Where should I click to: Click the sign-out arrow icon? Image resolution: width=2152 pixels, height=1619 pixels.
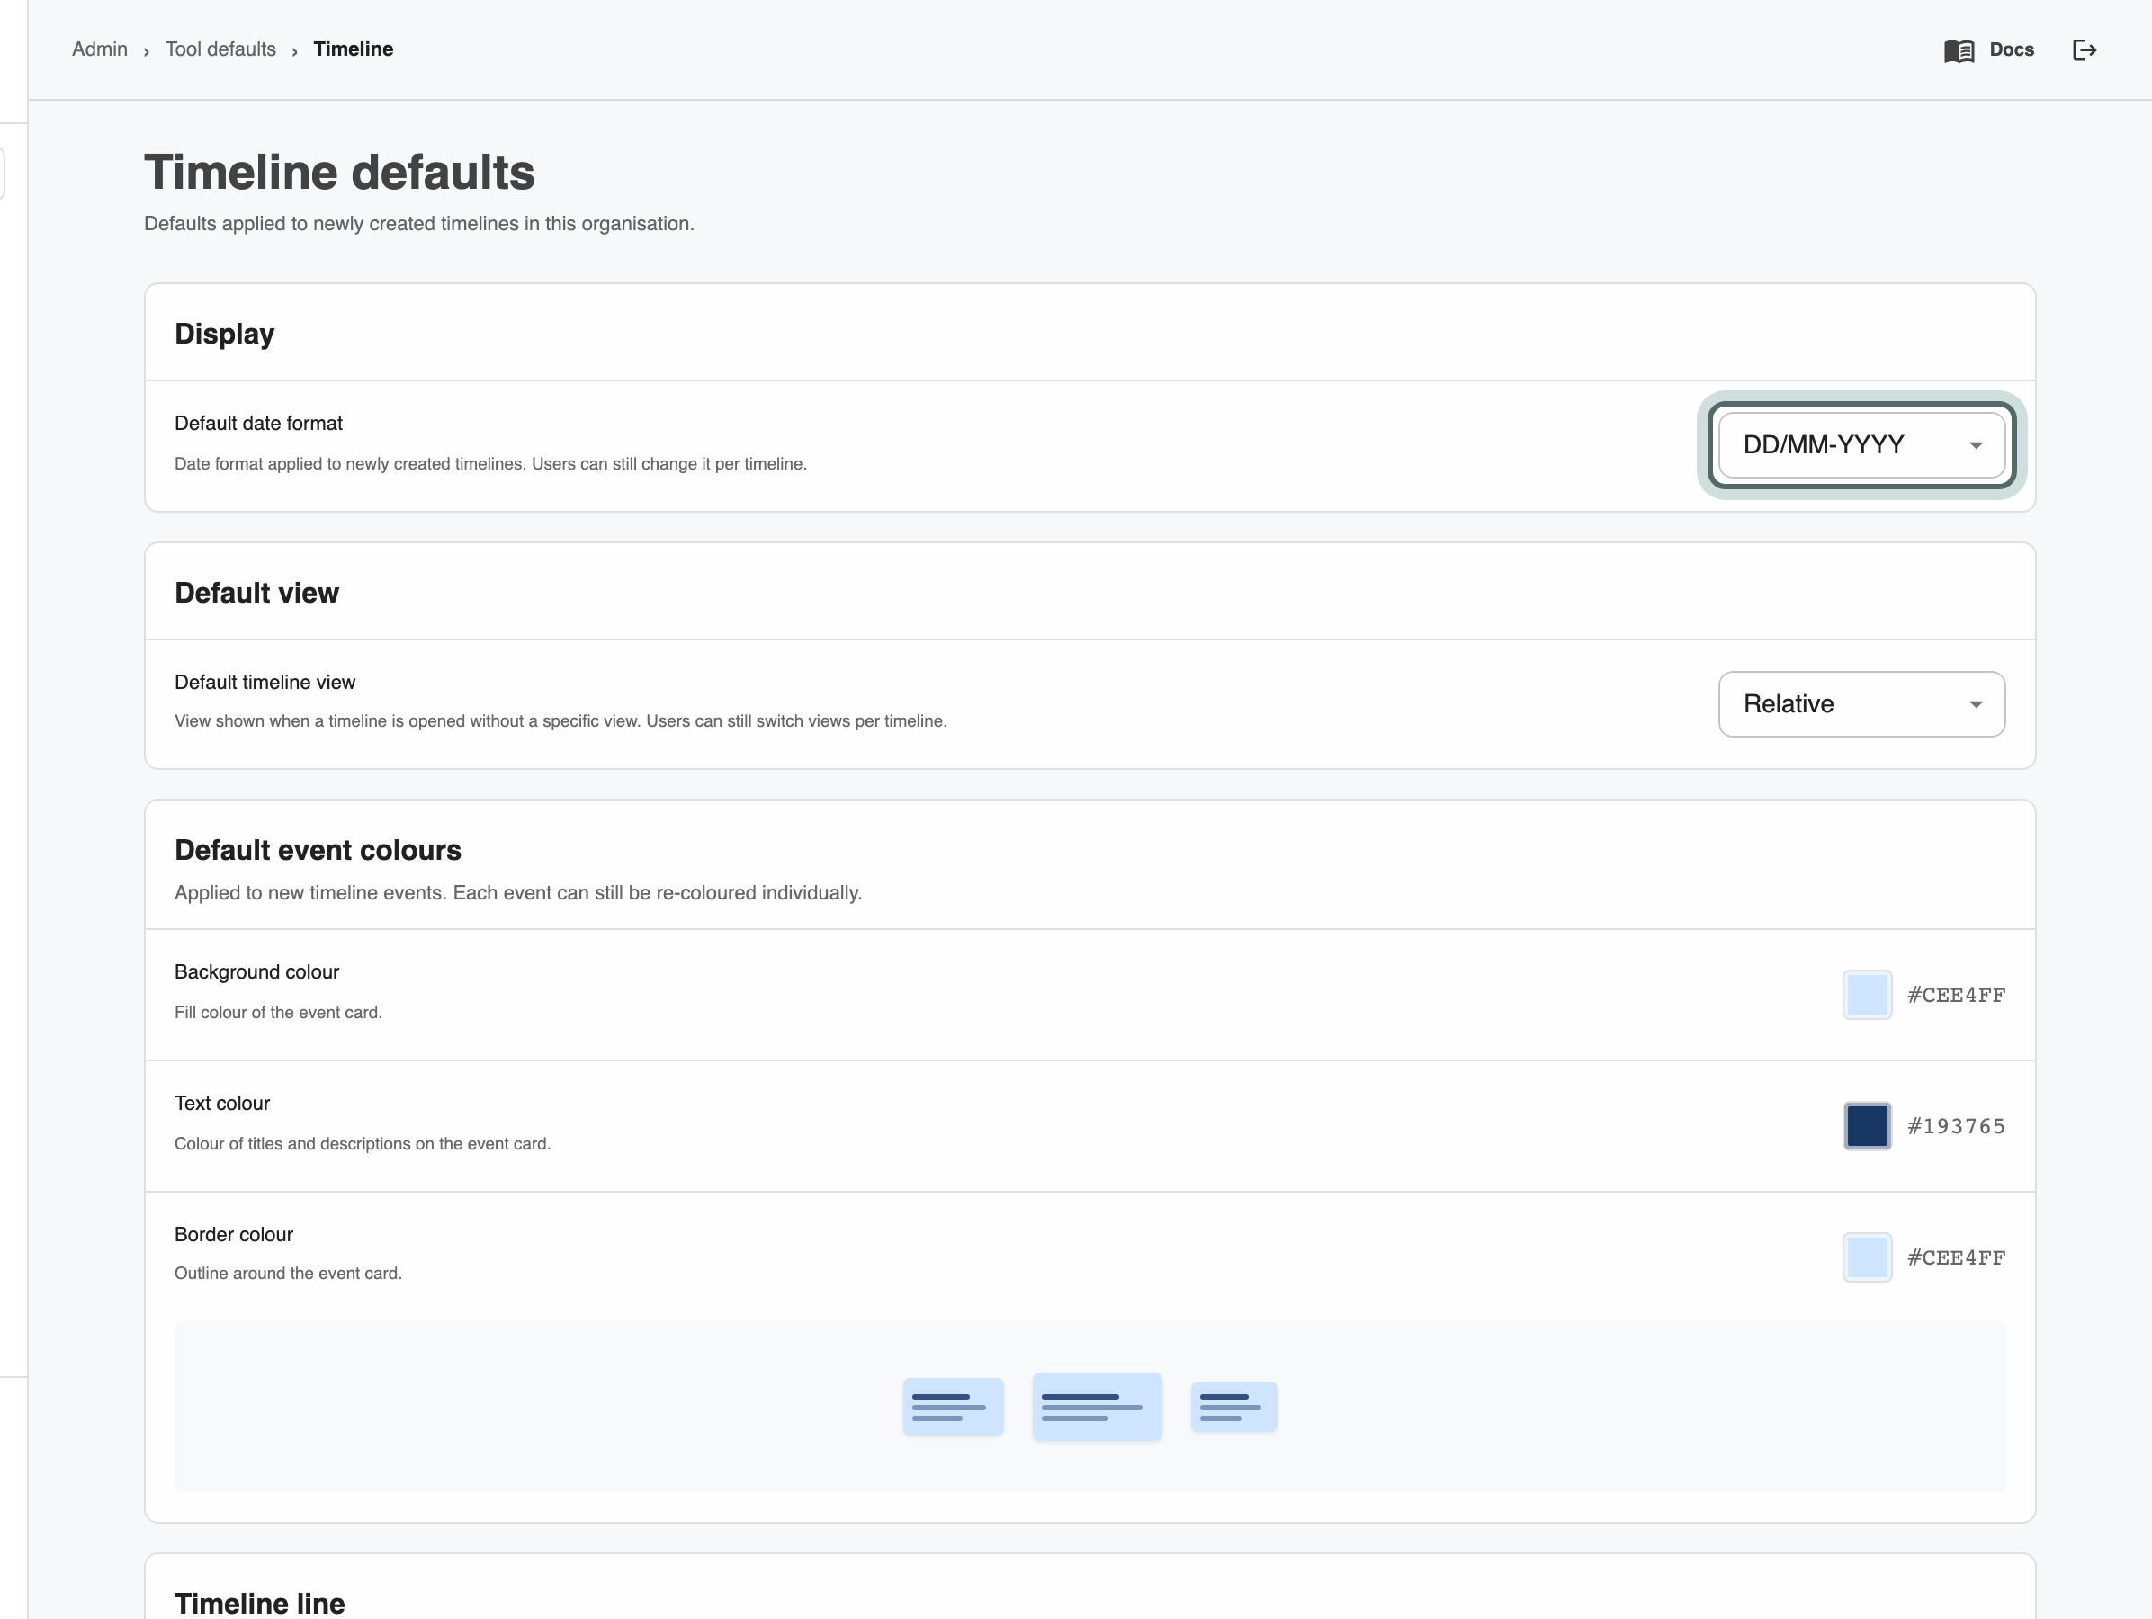2084,49
